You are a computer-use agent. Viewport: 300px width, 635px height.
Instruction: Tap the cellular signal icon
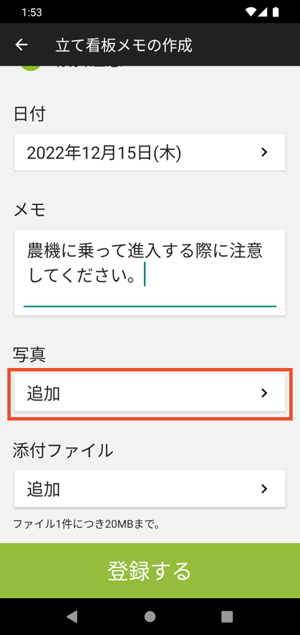(263, 12)
